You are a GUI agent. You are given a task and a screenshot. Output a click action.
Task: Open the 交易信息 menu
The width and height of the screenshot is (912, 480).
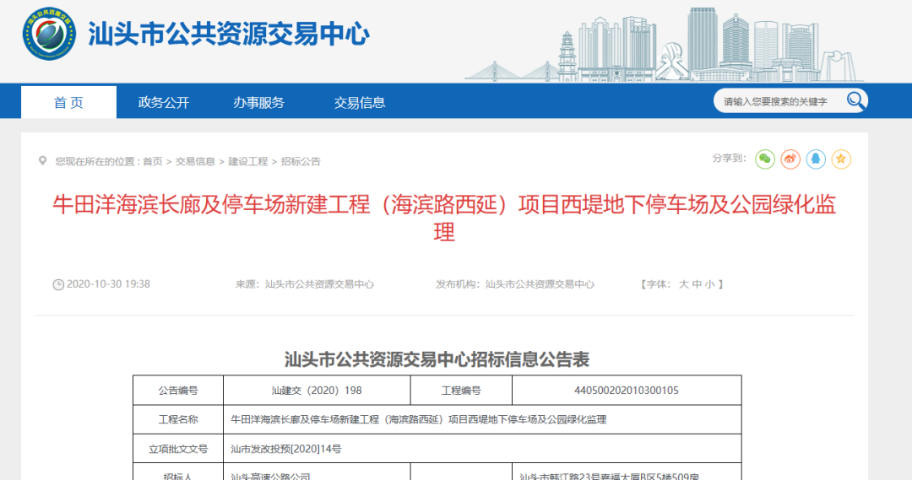point(360,102)
